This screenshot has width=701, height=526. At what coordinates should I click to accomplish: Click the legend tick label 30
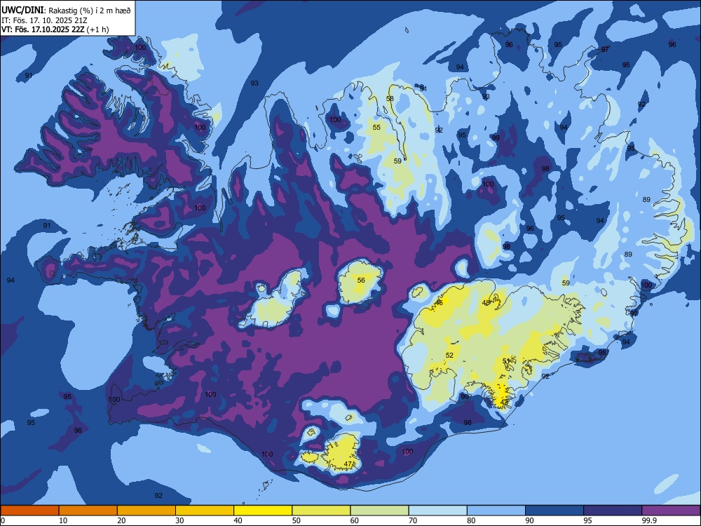(179, 520)
